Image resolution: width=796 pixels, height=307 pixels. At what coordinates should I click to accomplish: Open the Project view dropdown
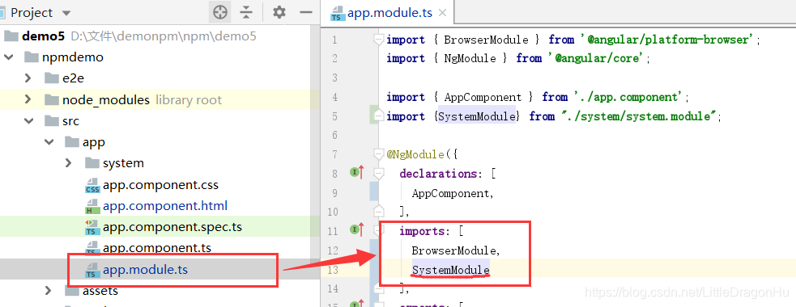pos(66,13)
